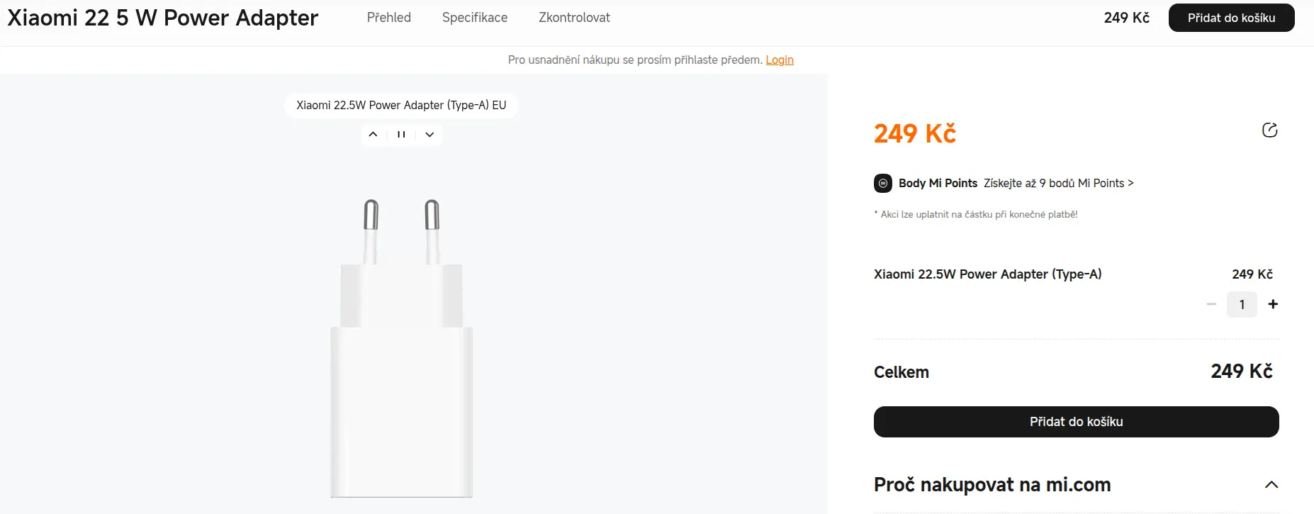
Task: Go to the Zkontrolovat tab
Action: click(x=574, y=18)
